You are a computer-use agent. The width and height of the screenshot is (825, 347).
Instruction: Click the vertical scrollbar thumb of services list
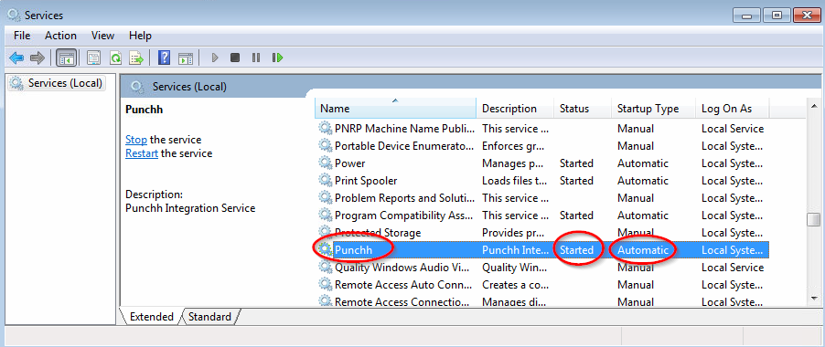coord(814,219)
